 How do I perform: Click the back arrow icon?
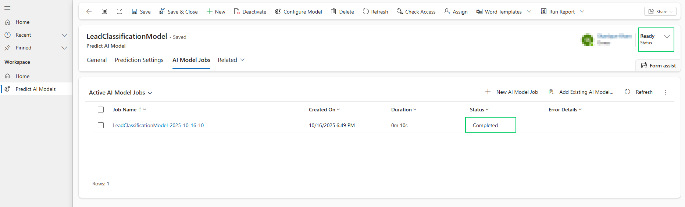pos(89,12)
